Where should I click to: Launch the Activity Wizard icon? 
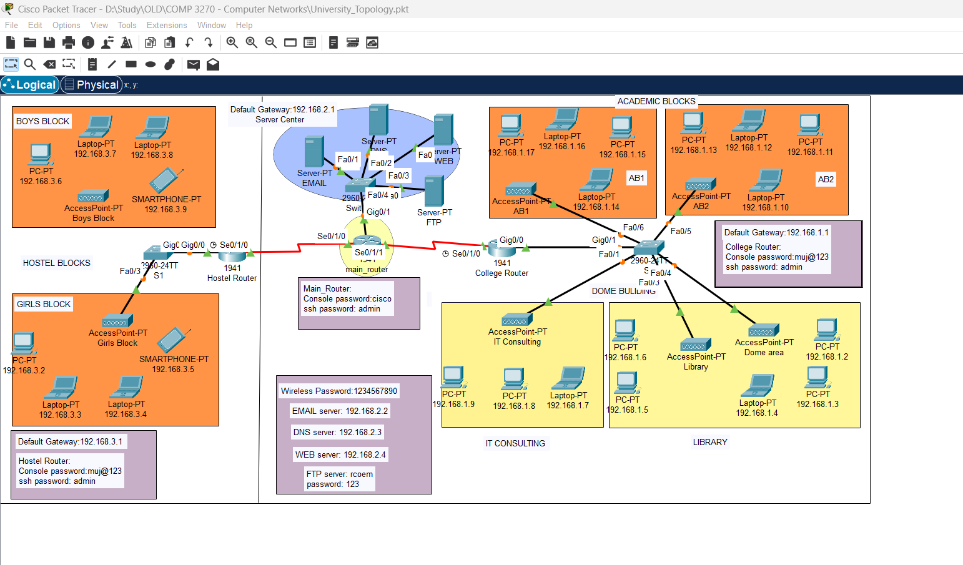[127, 42]
